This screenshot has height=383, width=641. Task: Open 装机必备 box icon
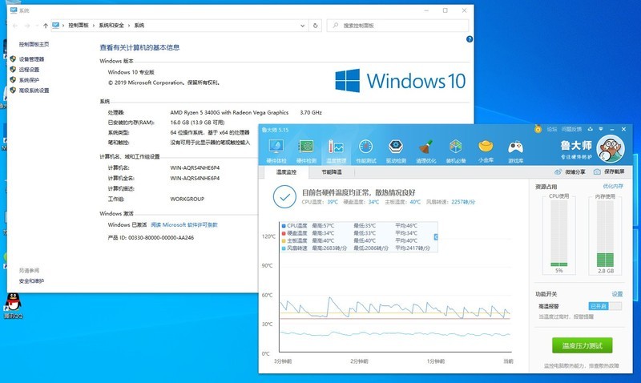(x=456, y=151)
